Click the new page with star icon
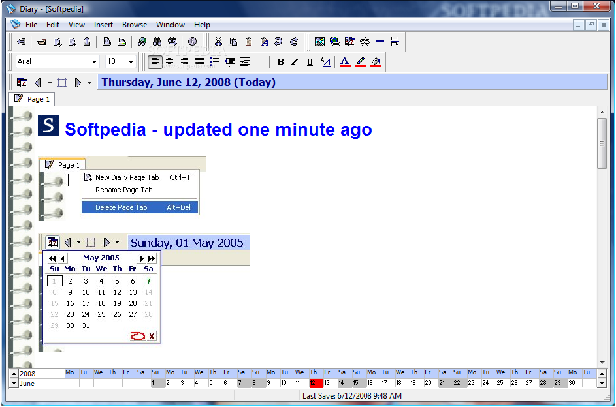The width and height of the screenshot is (616, 407). (x=57, y=42)
